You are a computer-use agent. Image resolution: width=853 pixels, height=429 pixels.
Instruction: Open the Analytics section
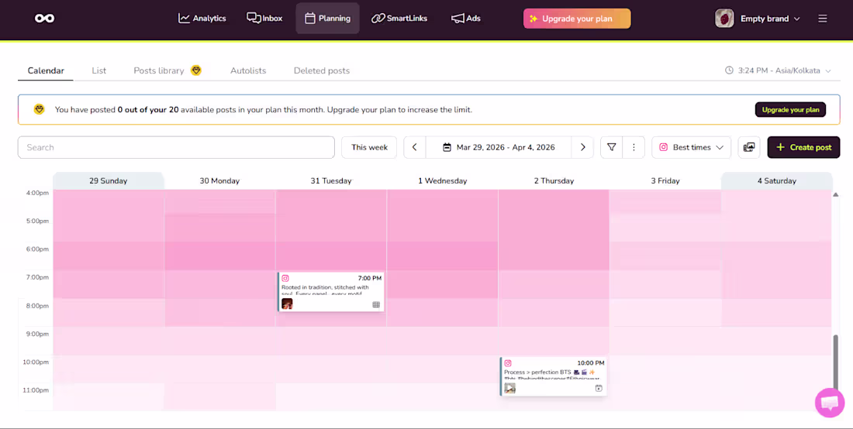pos(202,19)
